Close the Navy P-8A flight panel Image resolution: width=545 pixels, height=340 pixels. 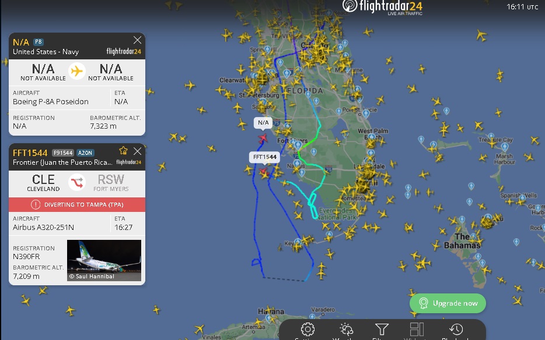tap(137, 40)
